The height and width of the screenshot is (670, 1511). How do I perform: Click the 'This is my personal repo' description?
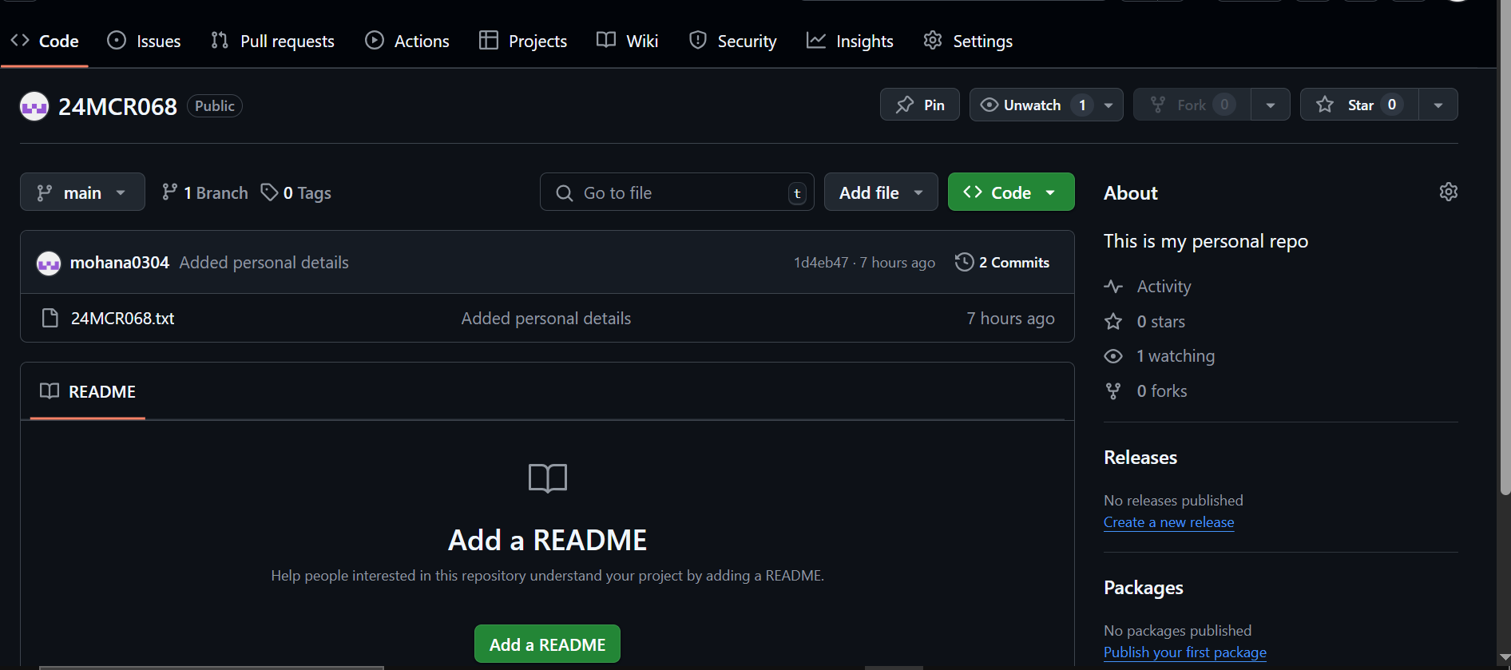tap(1206, 240)
